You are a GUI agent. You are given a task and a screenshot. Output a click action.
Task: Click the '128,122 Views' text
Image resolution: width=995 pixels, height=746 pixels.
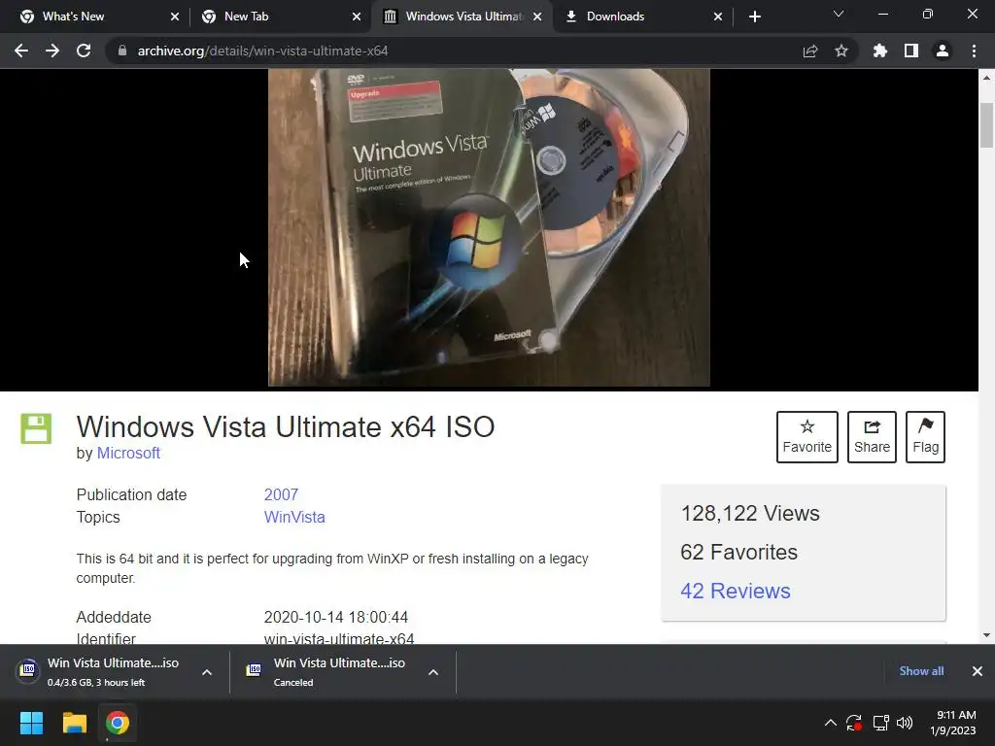(x=750, y=513)
